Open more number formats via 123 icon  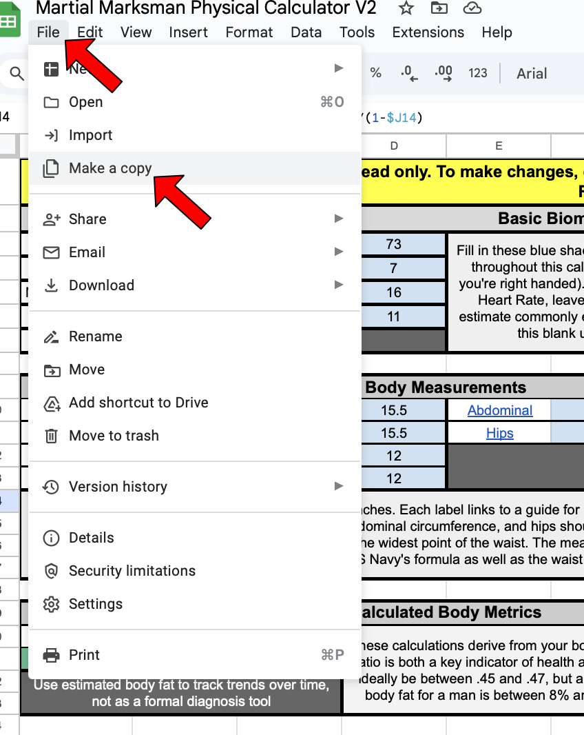click(x=477, y=73)
